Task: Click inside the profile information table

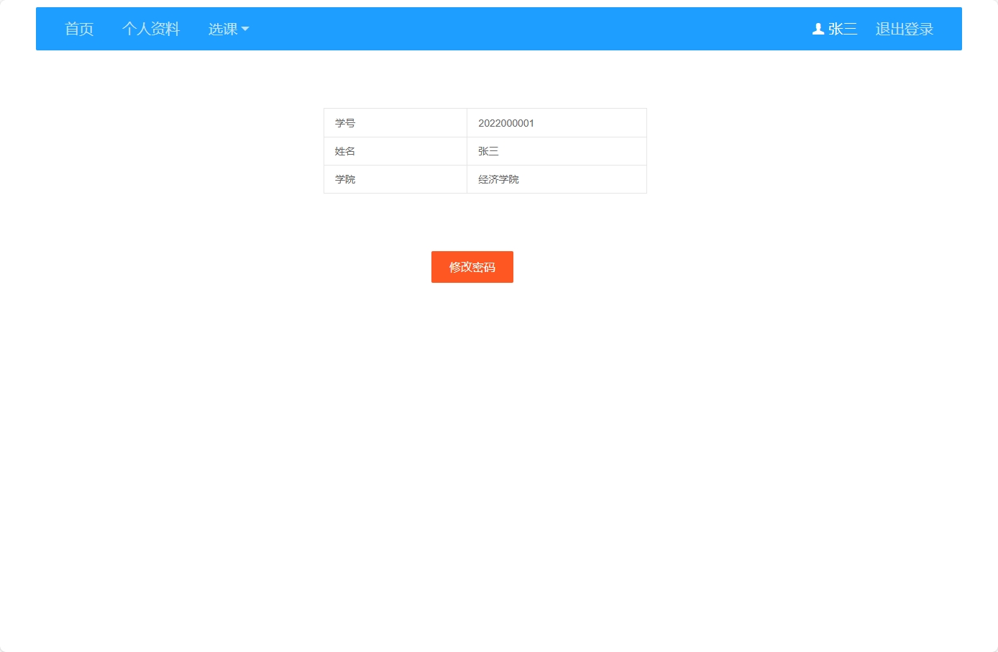Action: 485,151
